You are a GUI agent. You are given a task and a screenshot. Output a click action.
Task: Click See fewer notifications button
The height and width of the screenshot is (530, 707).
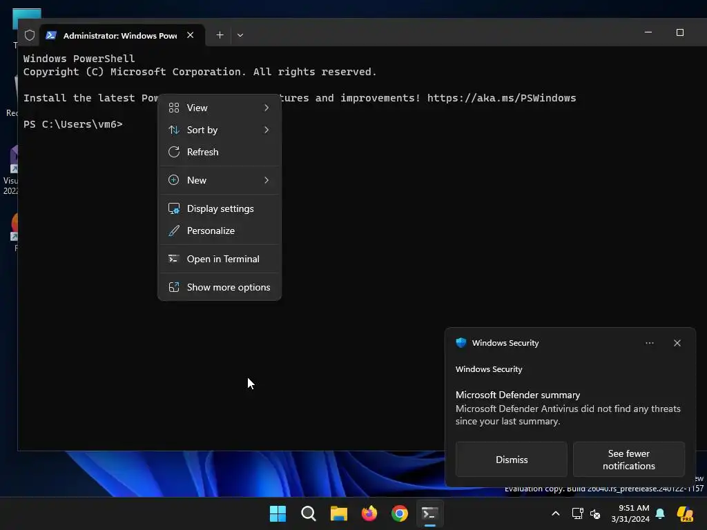[x=628, y=460]
